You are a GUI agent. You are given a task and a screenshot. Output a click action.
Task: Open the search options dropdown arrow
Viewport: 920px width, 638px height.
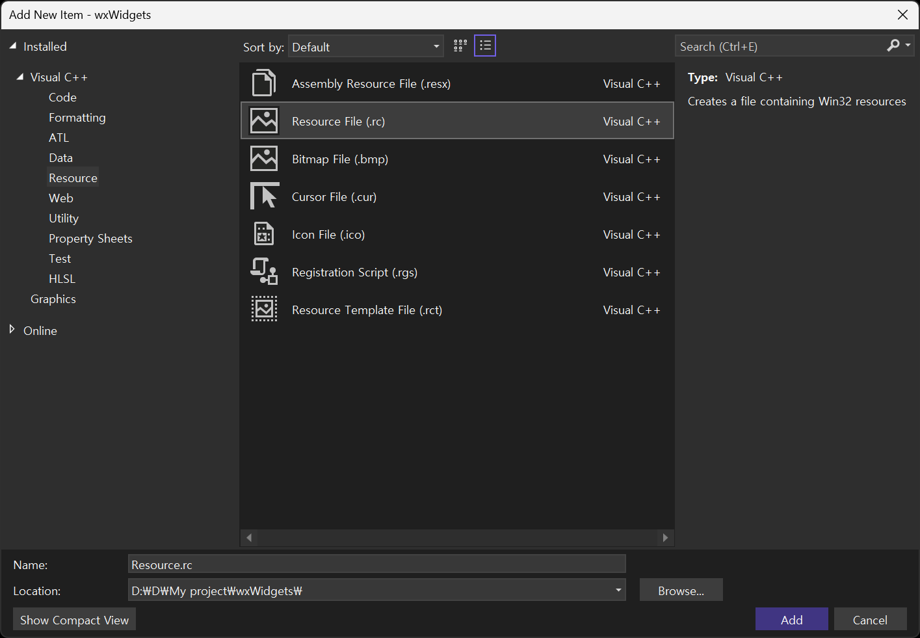(908, 46)
